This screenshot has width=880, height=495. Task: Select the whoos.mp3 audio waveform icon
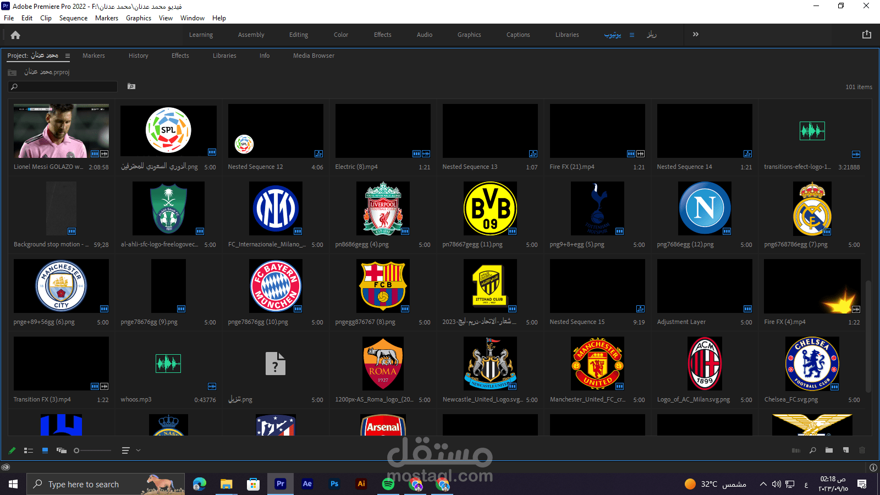(168, 363)
